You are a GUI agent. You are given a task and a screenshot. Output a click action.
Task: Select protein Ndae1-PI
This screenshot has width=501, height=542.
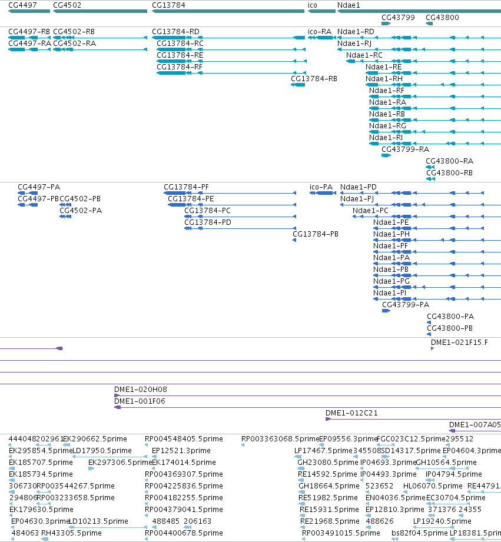390,293
